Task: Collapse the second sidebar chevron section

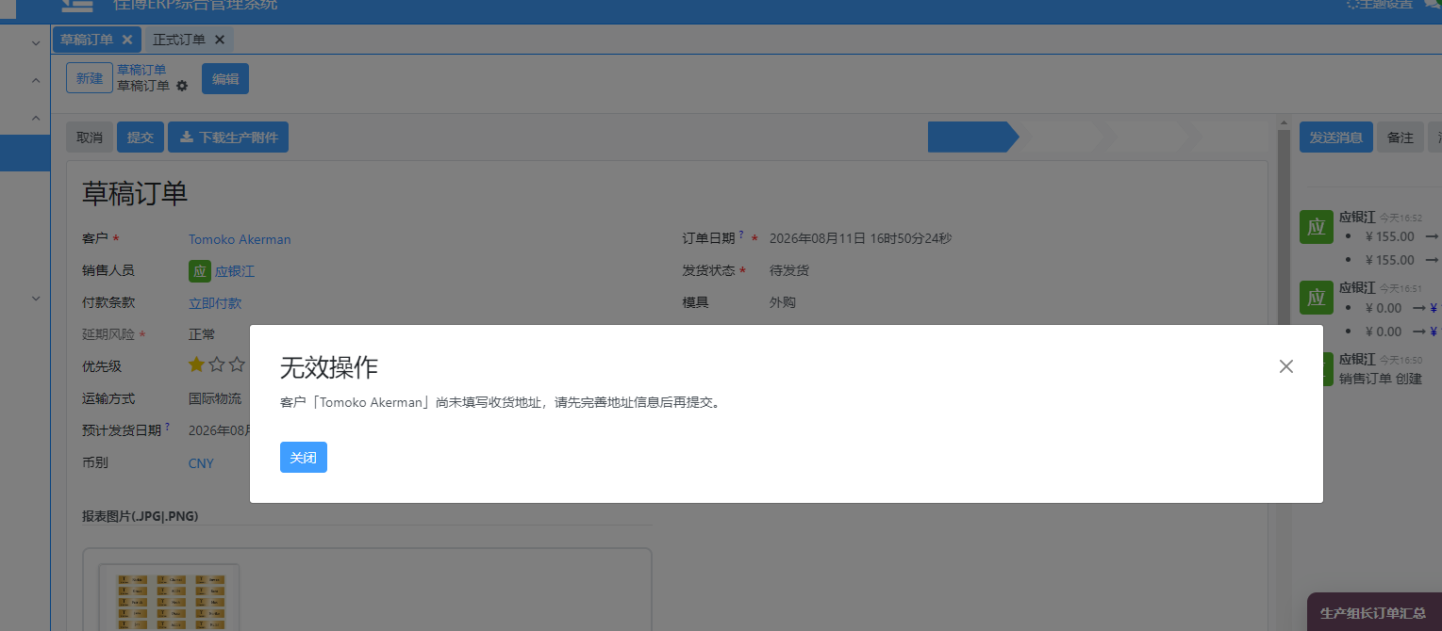Action: pos(35,81)
